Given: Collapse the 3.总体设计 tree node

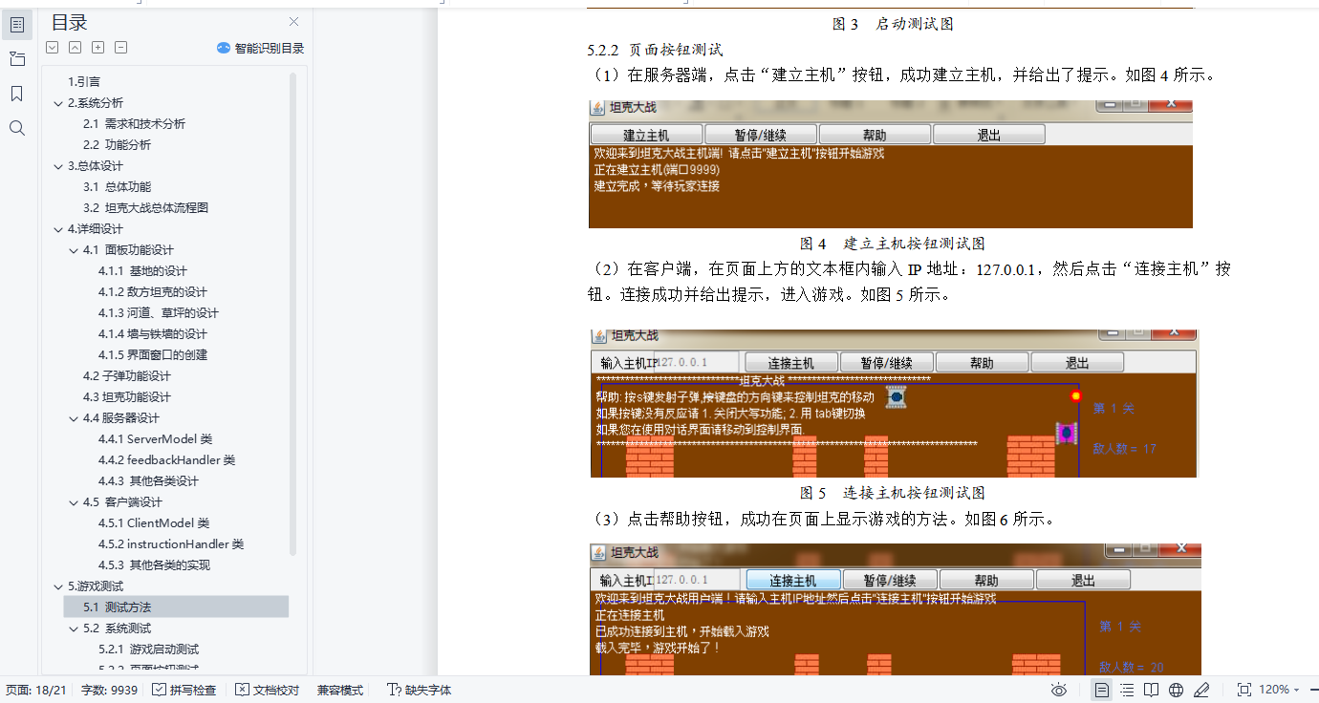Looking at the screenshot, I should coord(58,166).
